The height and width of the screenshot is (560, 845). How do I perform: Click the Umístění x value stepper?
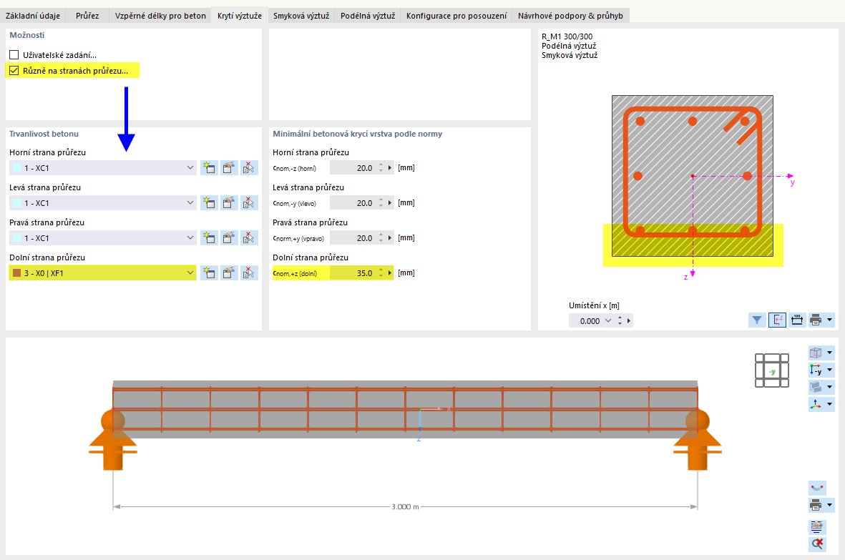[620, 321]
